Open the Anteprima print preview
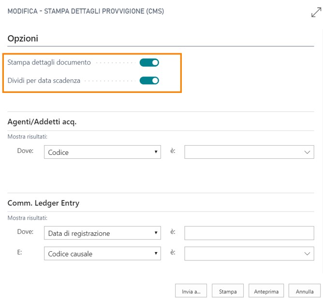 click(x=266, y=291)
